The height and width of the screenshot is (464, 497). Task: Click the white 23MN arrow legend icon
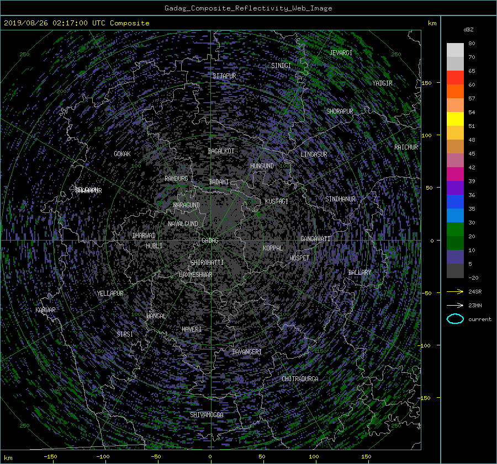(x=455, y=305)
